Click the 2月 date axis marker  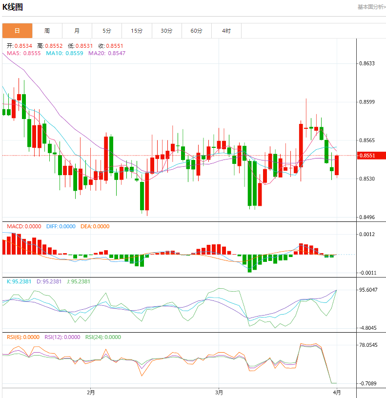[91, 393]
